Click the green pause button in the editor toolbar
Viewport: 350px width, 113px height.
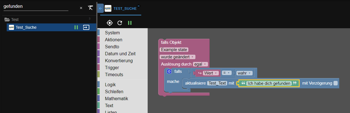coord(130,23)
